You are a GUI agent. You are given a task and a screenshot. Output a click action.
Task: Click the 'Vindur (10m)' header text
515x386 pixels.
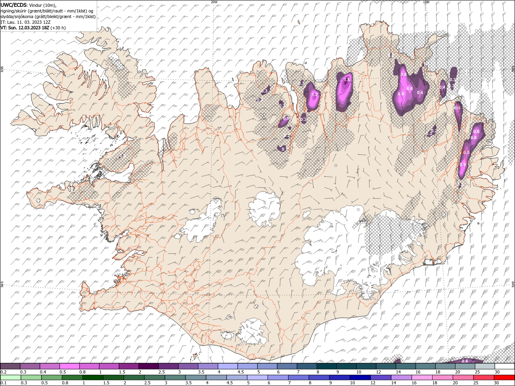click(x=43, y=5)
